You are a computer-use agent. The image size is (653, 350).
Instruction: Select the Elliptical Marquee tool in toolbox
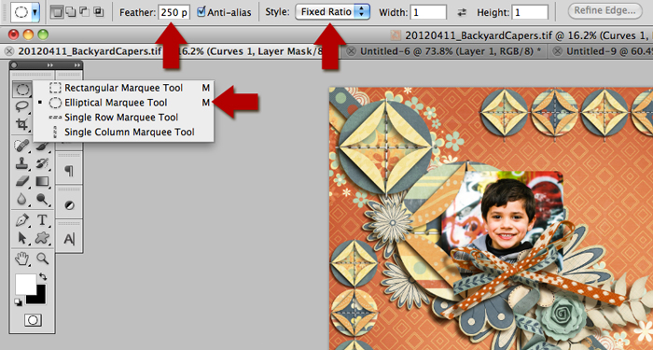21,89
